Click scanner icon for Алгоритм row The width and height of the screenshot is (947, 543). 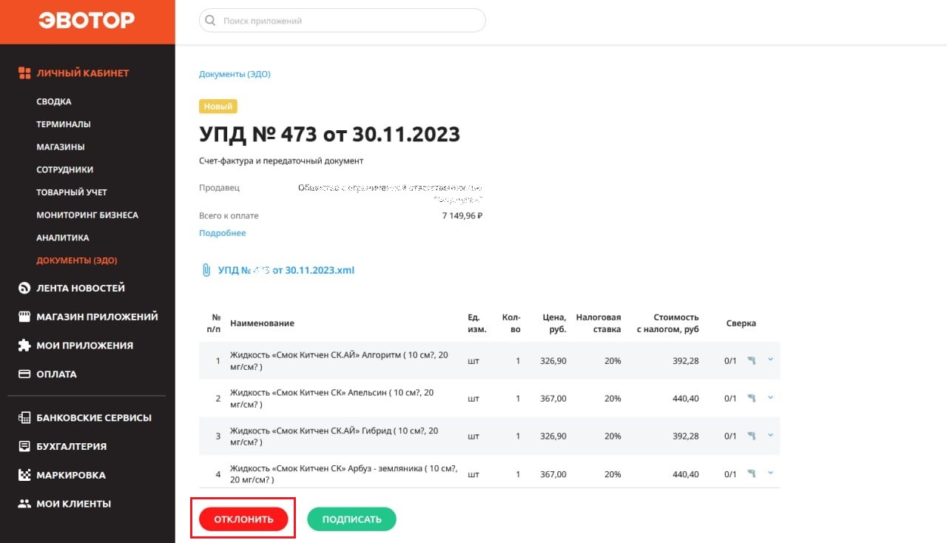[x=752, y=360]
